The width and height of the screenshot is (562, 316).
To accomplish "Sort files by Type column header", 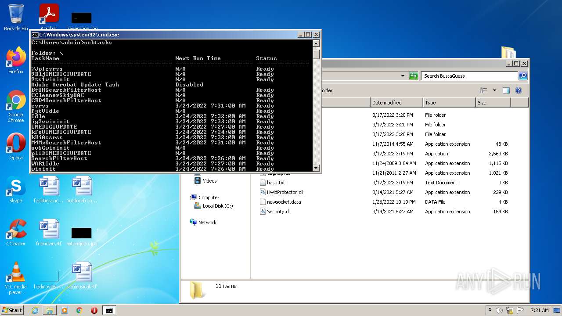I will click(x=449, y=103).
